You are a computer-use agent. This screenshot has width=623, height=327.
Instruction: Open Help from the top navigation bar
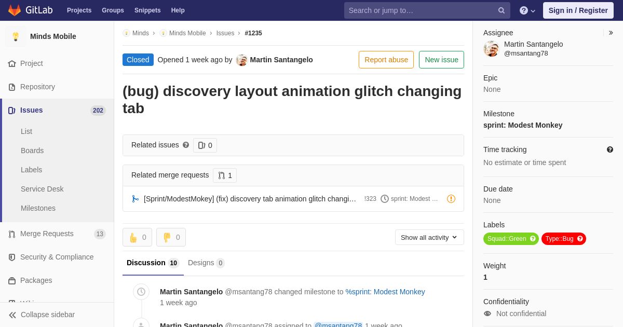pos(178,10)
